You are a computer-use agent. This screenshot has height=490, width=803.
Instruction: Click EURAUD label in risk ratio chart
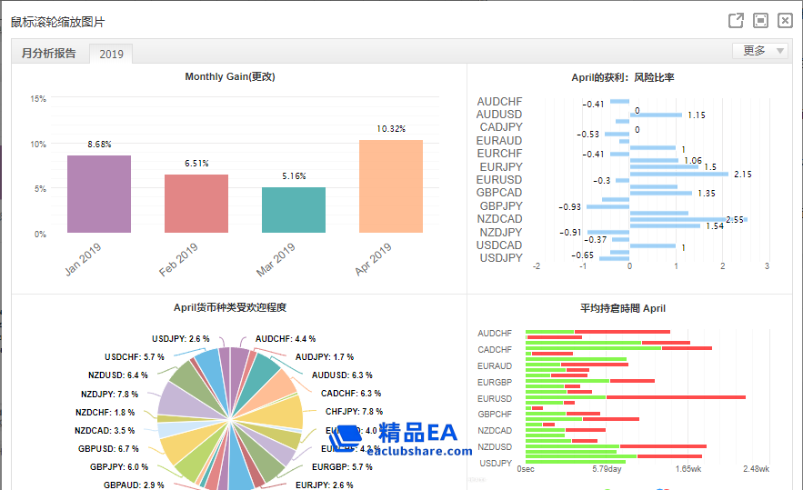499,140
